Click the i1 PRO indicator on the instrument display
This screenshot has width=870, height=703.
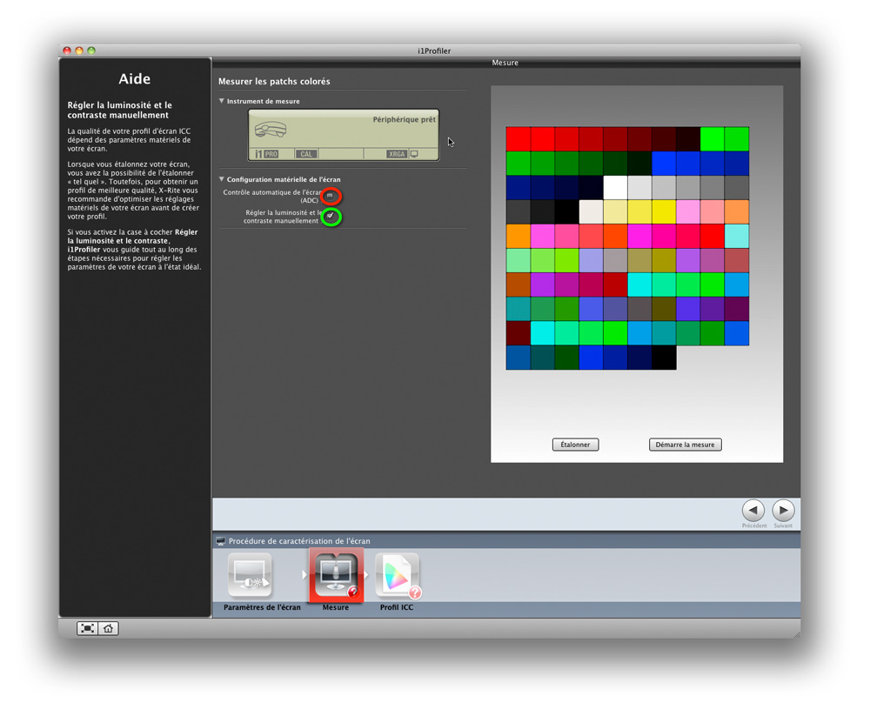tap(266, 154)
